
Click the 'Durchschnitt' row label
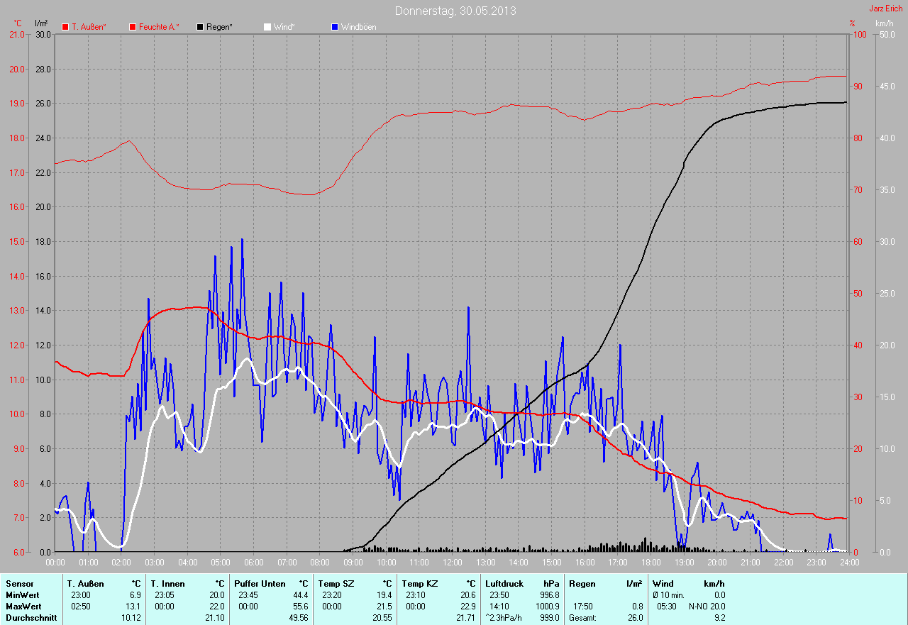click(31, 618)
